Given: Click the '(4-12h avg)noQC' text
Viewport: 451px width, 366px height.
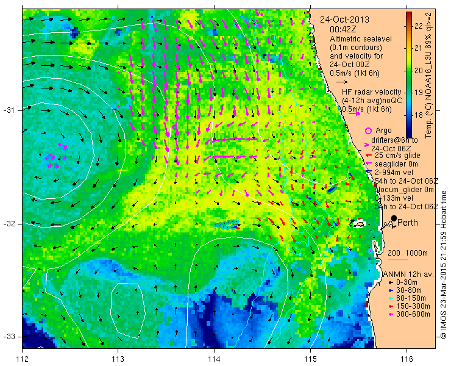Looking at the screenshot, I should point(372,101).
